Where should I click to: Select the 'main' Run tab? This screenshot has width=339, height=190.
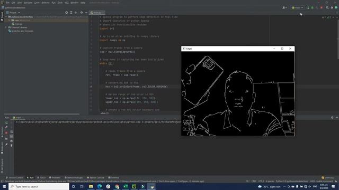pos(17,118)
